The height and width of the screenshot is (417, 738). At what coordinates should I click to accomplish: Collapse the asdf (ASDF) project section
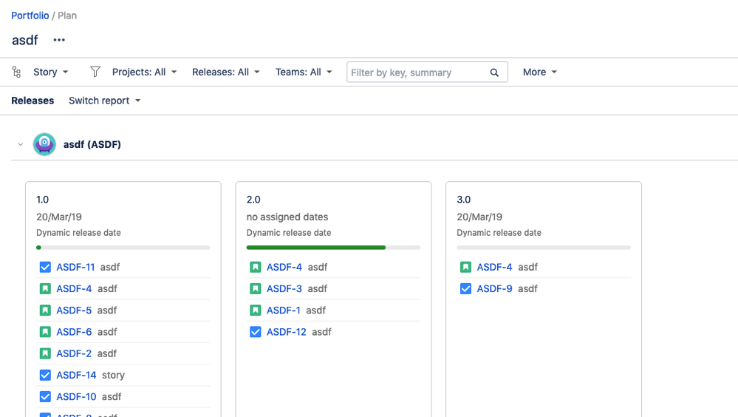pos(20,145)
